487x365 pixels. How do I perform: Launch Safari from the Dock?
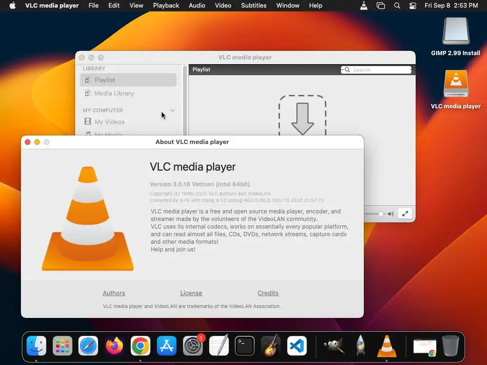point(88,346)
